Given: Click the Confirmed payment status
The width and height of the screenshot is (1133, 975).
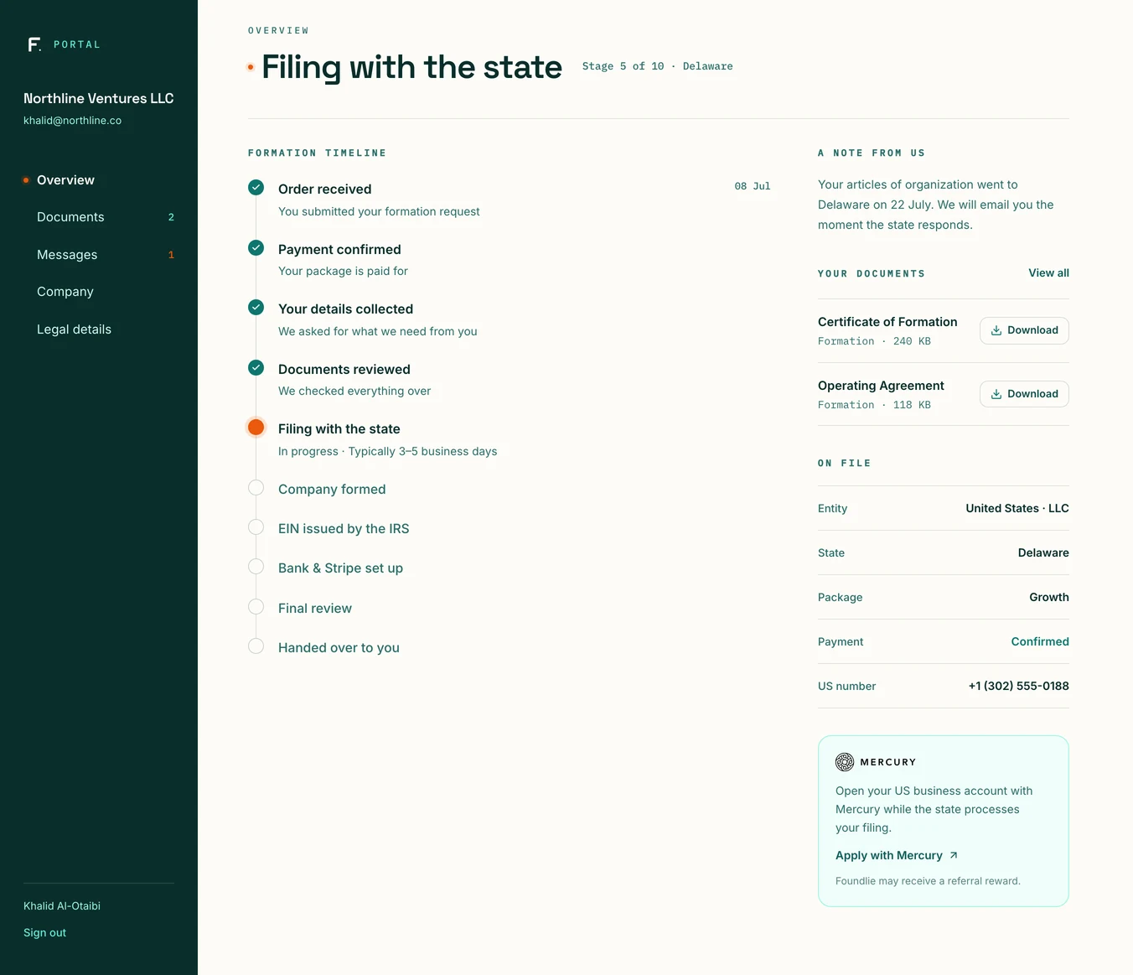Looking at the screenshot, I should coord(1040,641).
